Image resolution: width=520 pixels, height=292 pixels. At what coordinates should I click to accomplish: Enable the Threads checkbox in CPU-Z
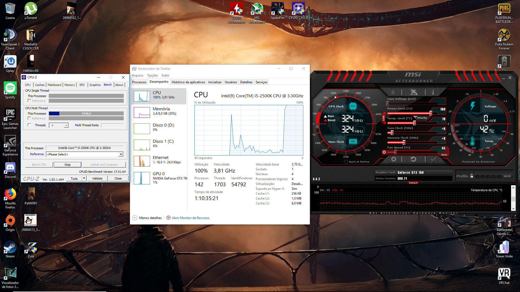pos(29,125)
